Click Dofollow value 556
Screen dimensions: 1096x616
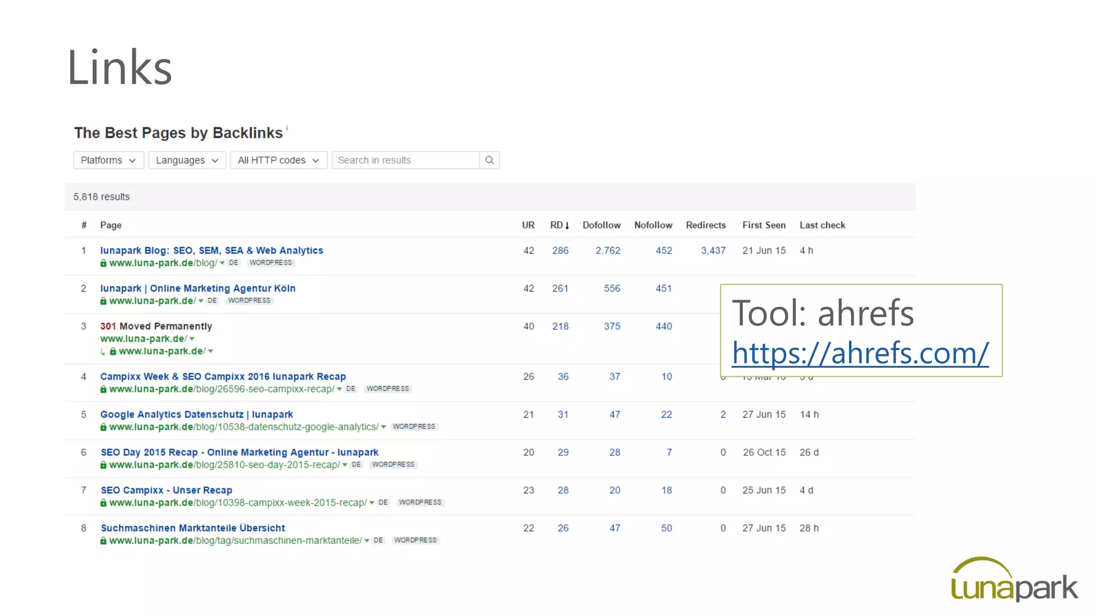pyautogui.click(x=612, y=288)
